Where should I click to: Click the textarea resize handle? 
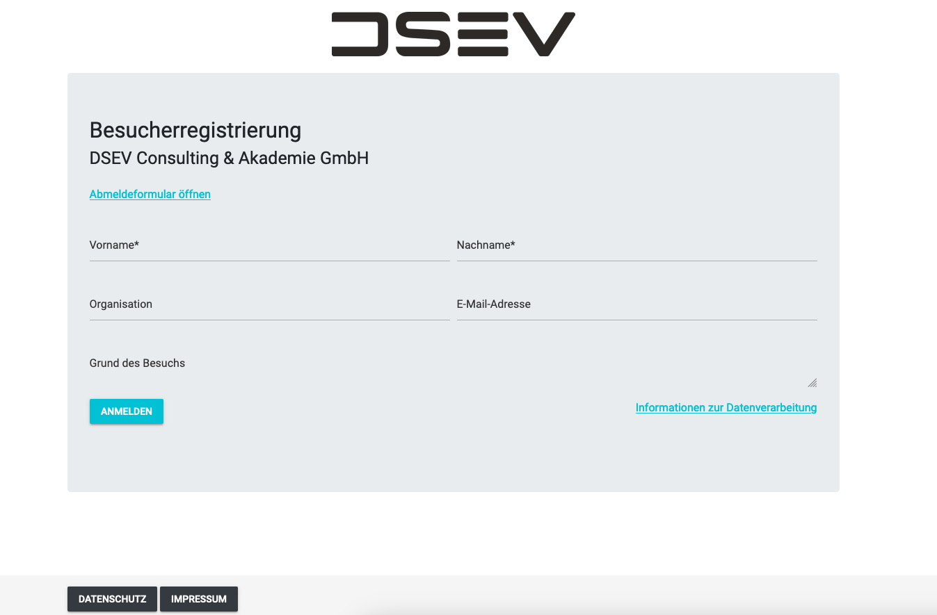812,383
